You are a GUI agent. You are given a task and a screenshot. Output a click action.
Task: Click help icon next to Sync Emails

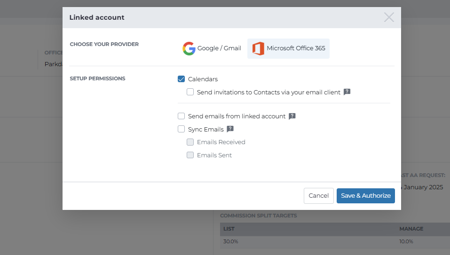pos(230,129)
